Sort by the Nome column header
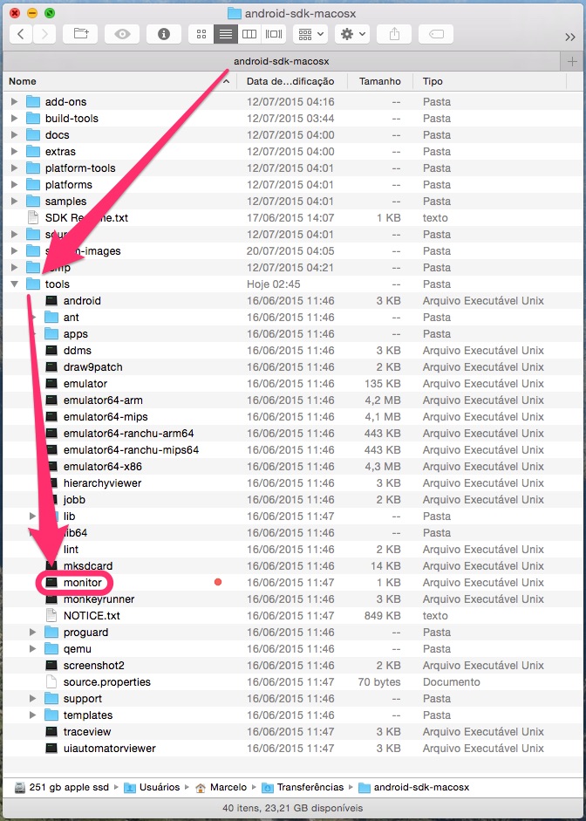The image size is (586, 821). pos(119,81)
